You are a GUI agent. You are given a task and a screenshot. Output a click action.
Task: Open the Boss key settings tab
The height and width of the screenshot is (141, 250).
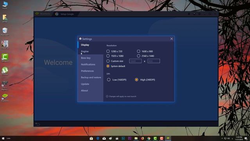(x=90, y=58)
